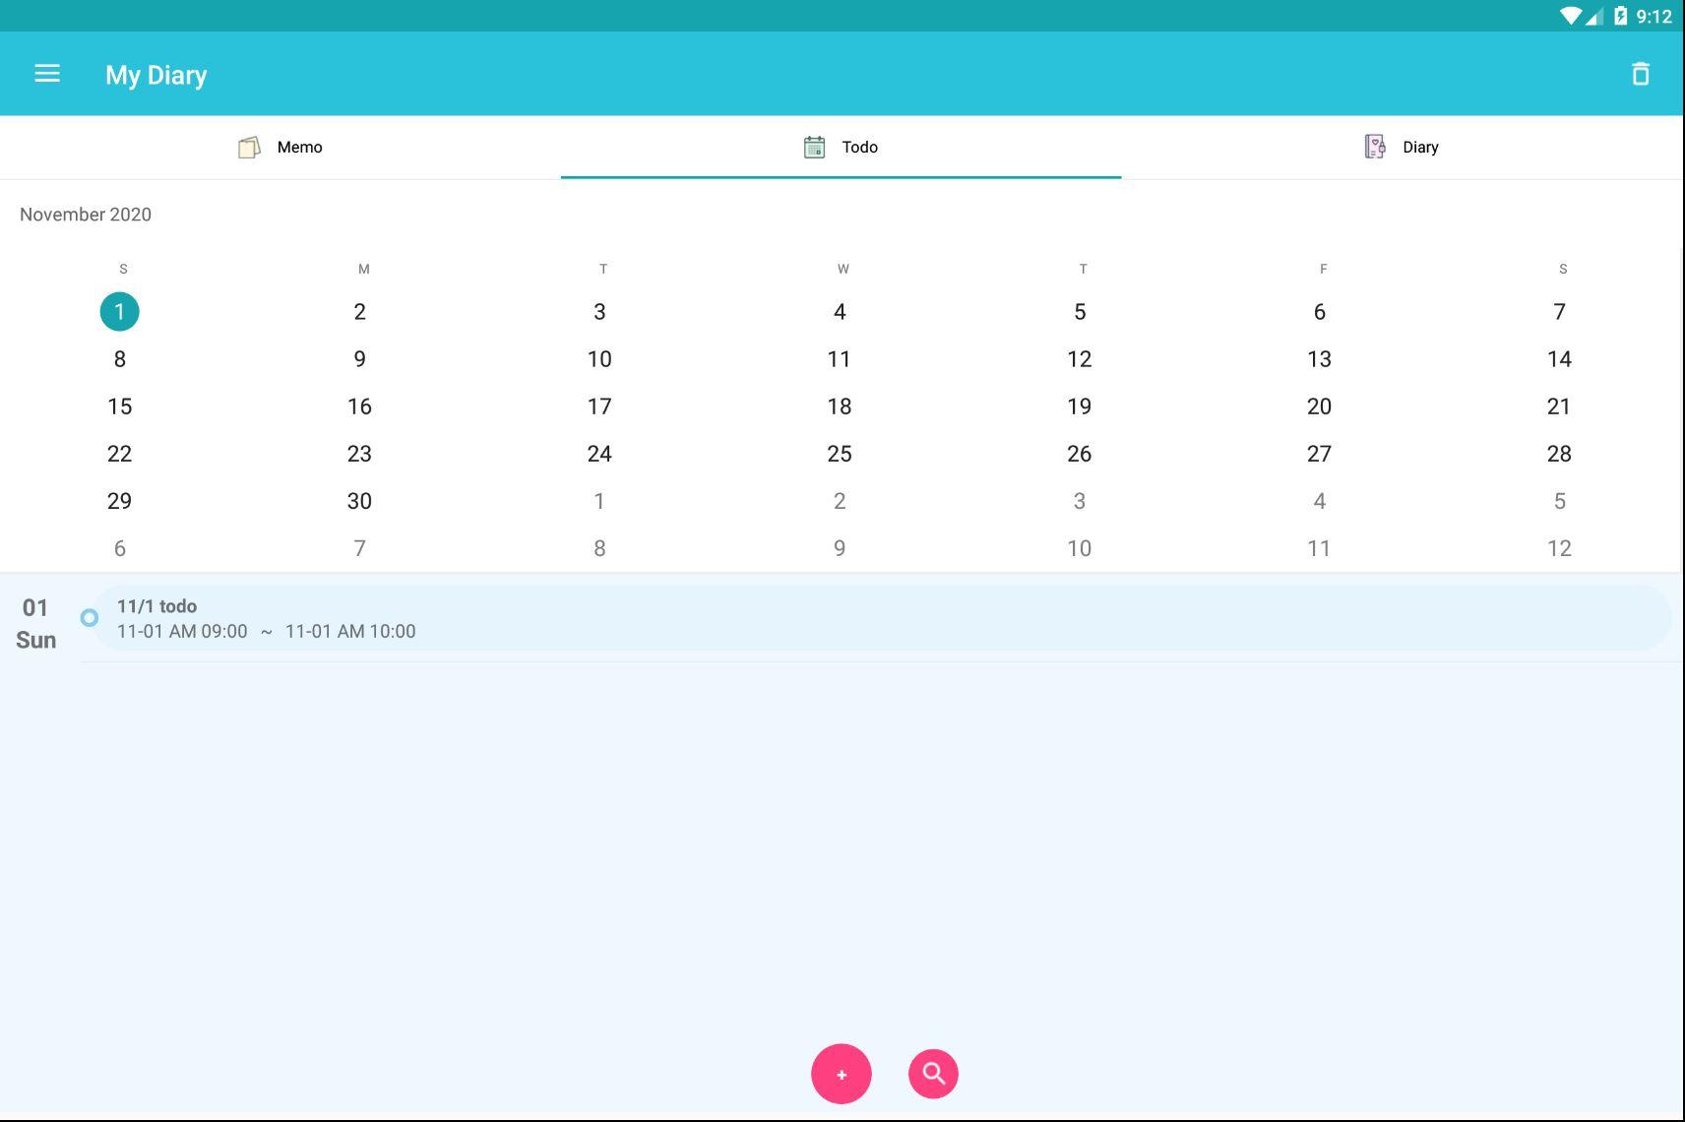Viewport: 1685px width, 1122px height.
Task: Tap the November 2020 month label
Action: click(x=86, y=215)
